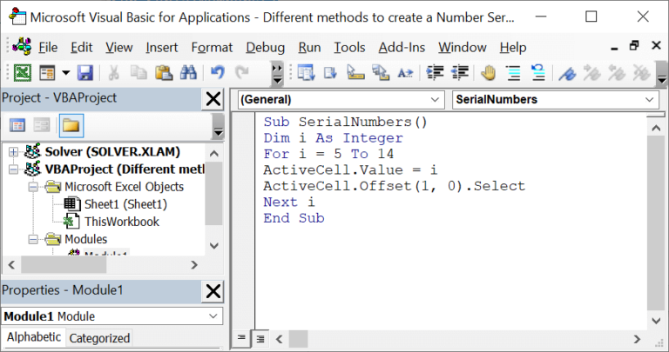669x352 pixels.
Task: Indent the selected code lines
Action: (435, 73)
